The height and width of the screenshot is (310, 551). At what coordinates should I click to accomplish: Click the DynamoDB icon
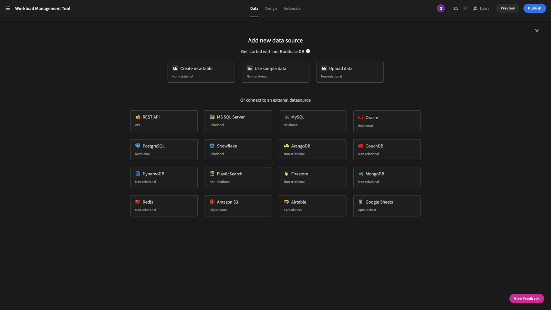pos(138,174)
